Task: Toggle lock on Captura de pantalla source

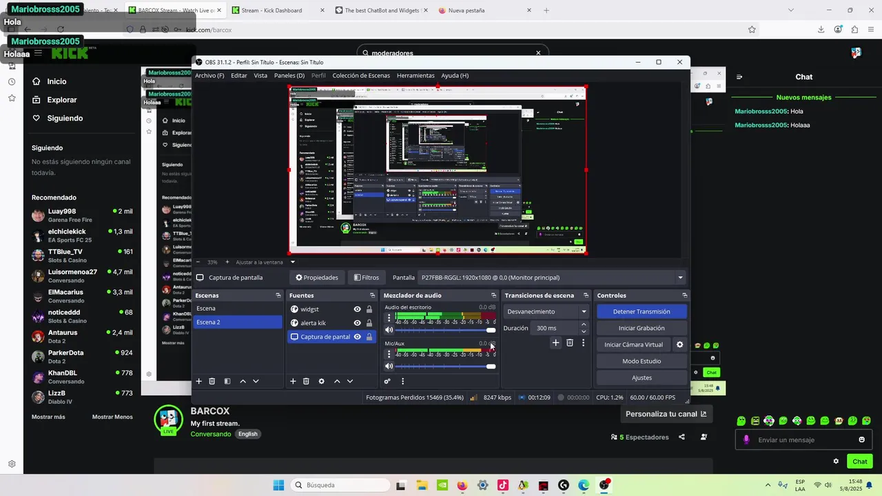Action: pyautogui.click(x=369, y=337)
